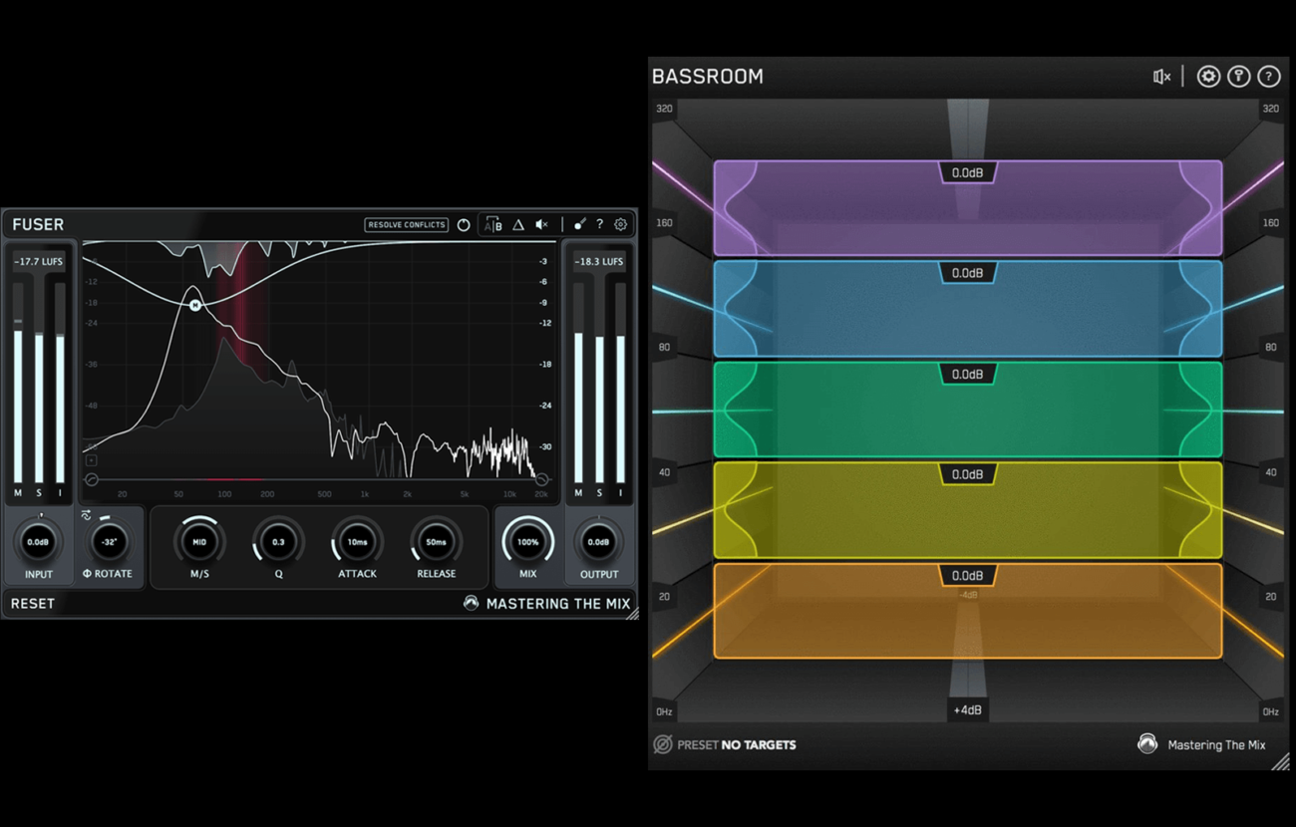The image size is (1296, 827).
Task: Click RESET in Fuser
Action: click(33, 604)
